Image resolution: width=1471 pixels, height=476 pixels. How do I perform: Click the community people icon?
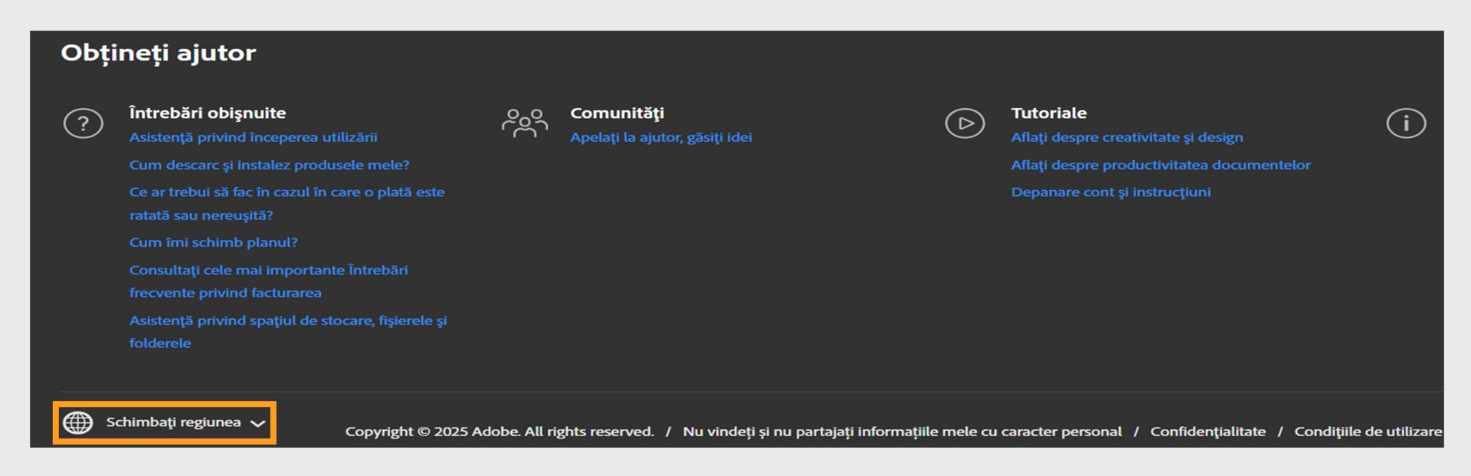pyautogui.click(x=524, y=123)
